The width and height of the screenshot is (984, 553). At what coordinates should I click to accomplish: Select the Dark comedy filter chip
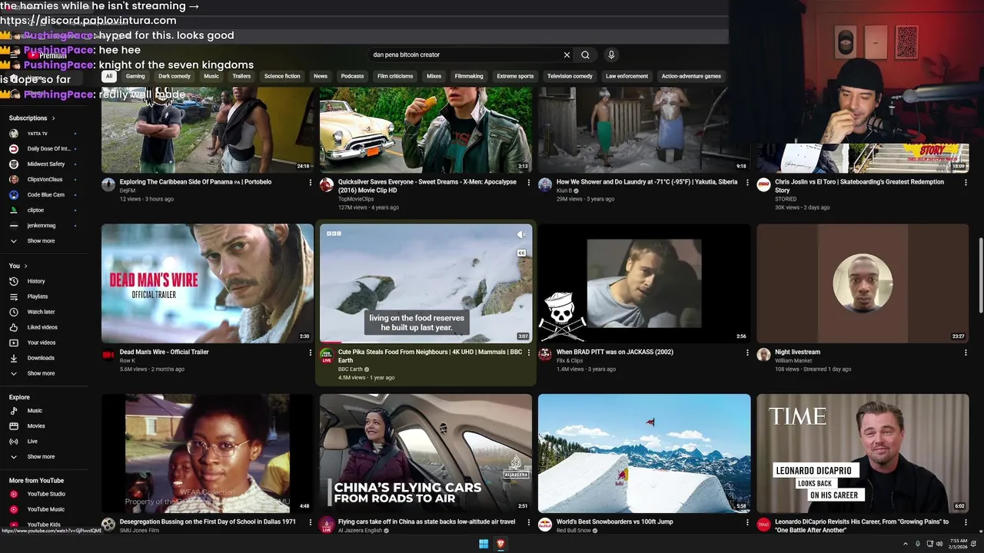coord(175,76)
